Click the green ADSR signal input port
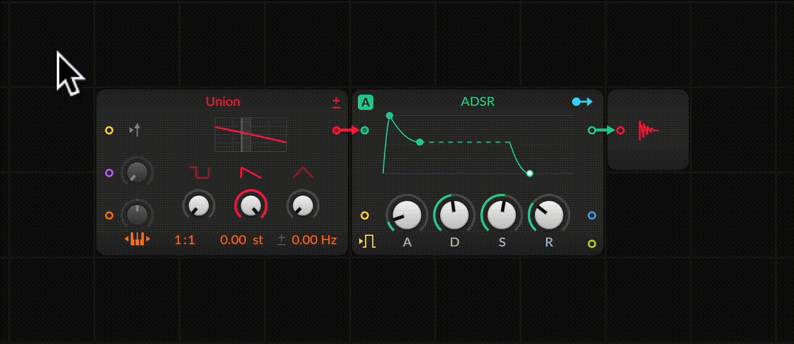Image resolution: width=794 pixels, height=344 pixels. (365, 130)
